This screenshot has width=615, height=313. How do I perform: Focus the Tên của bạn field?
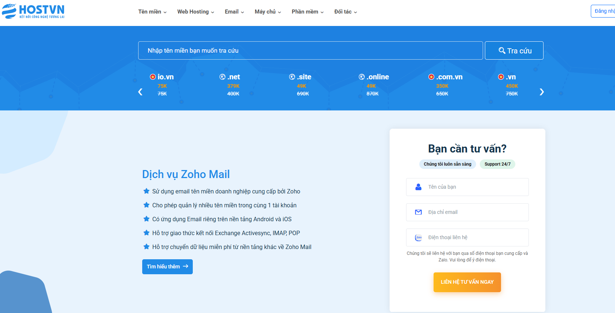click(467, 187)
